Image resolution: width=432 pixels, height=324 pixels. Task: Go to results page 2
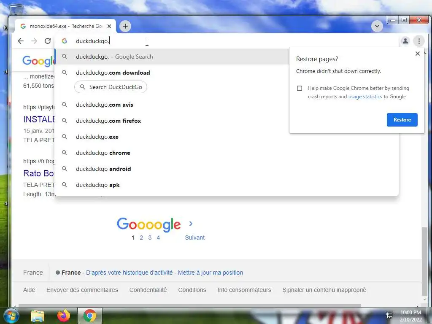(141, 238)
